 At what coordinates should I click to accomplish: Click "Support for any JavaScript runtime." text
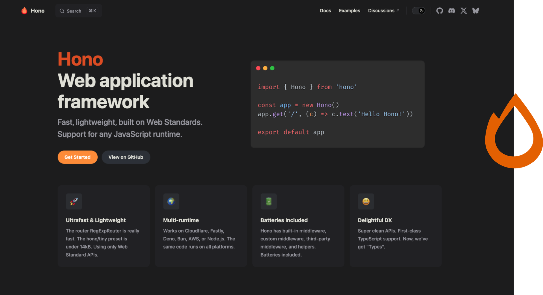tap(120, 134)
